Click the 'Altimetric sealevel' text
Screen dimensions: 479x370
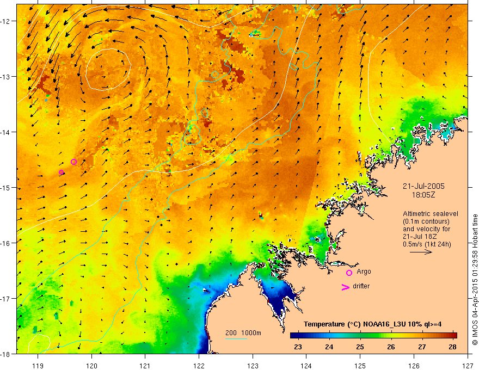pyautogui.click(x=431, y=214)
